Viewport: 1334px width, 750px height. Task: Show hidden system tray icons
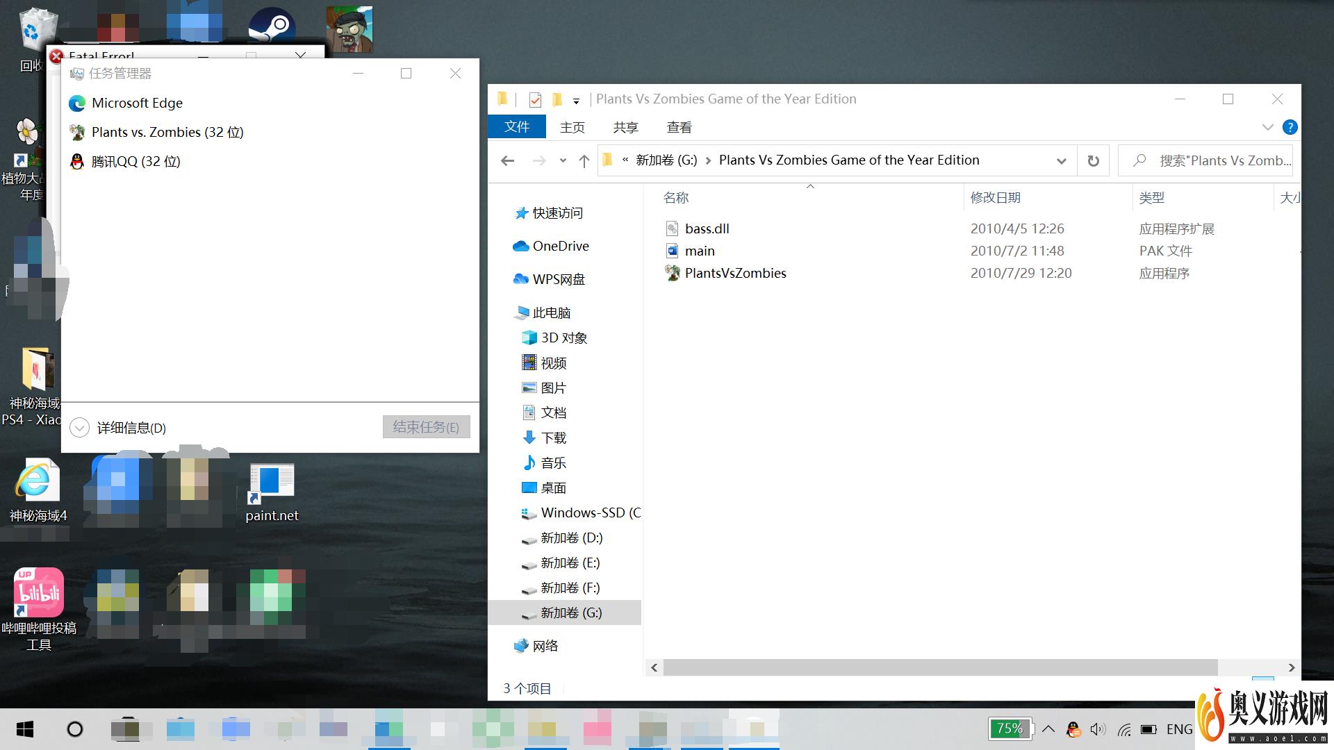click(1048, 729)
